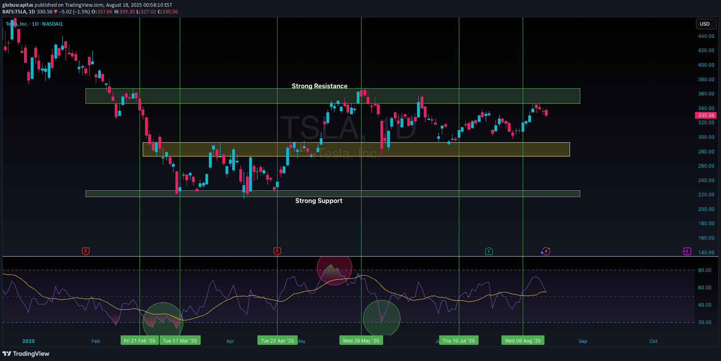Viewport: 721px width, 361px height.
Task: Click the Sep month label on time axis
Action: click(x=583, y=341)
